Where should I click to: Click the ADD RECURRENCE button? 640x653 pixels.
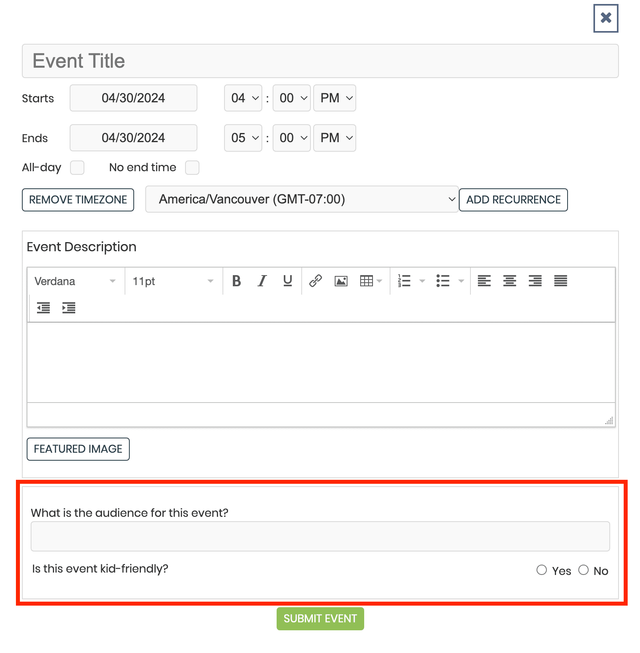click(513, 199)
